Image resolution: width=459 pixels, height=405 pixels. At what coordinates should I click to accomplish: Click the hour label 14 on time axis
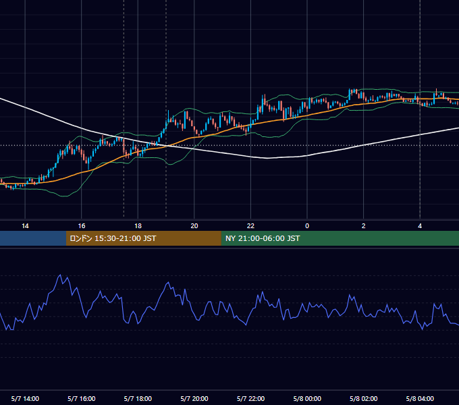pyautogui.click(x=25, y=226)
